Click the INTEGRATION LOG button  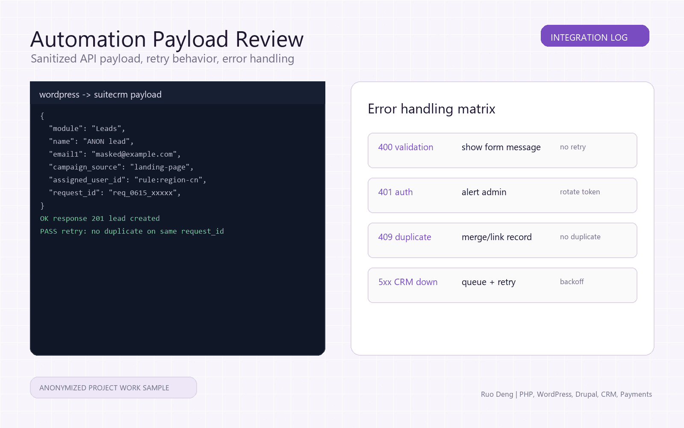(595, 36)
